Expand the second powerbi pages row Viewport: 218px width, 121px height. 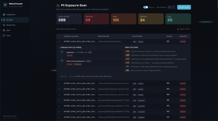[59, 106]
